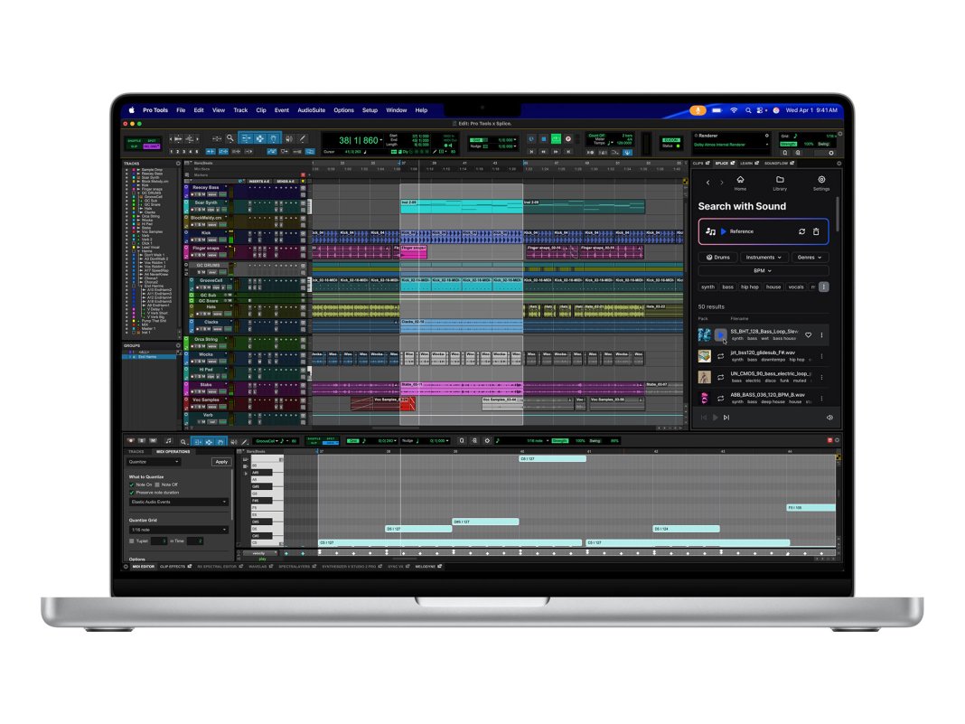The image size is (965, 724).
Task: Toggle the Tuplet option in Quantize Grid
Action: 132,541
